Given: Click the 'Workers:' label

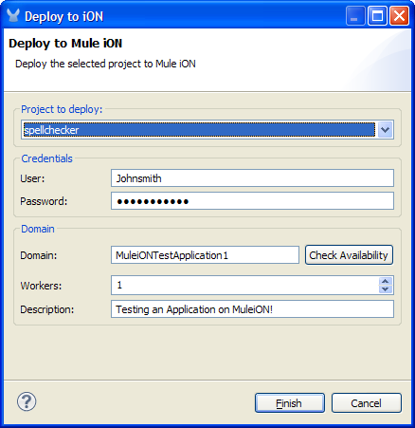Looking at the screenshot, I should [x=41, y=286].
